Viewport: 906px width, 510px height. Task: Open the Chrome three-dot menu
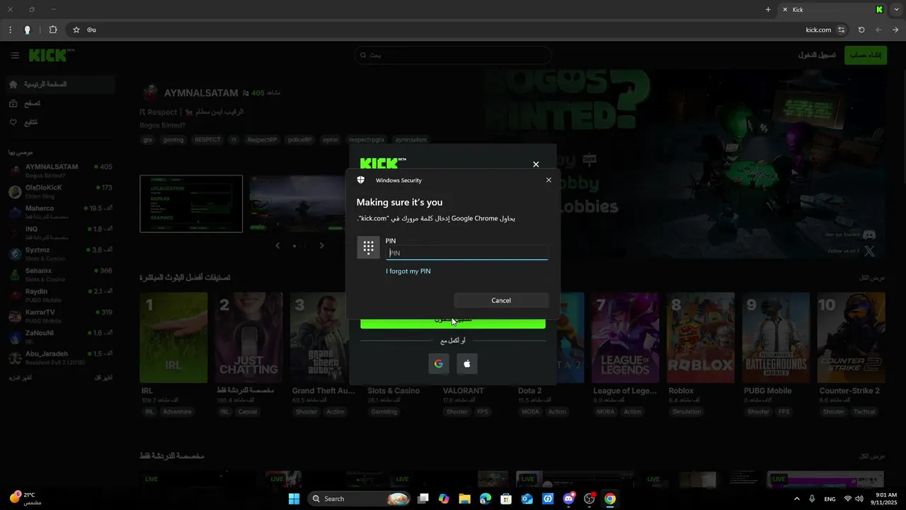pos(10,30)
